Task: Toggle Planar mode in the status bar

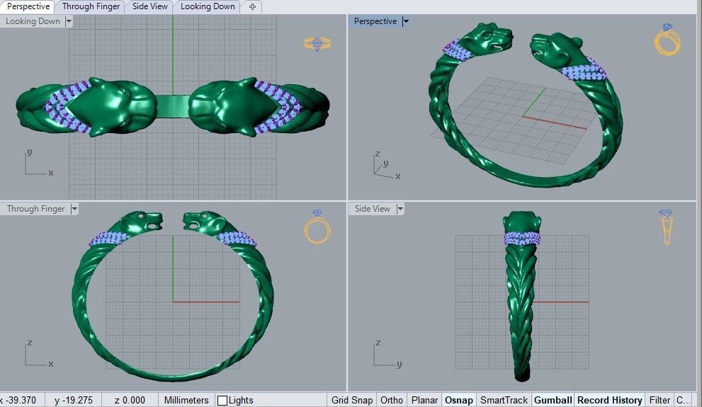Action: tap(424, 400)
